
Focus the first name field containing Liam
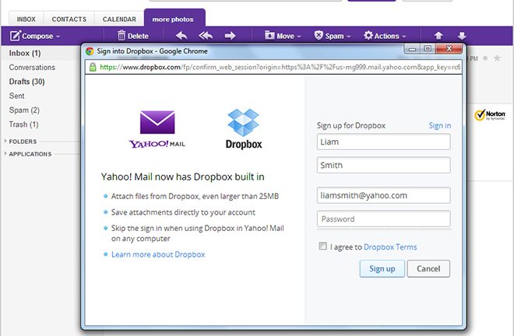383,142
